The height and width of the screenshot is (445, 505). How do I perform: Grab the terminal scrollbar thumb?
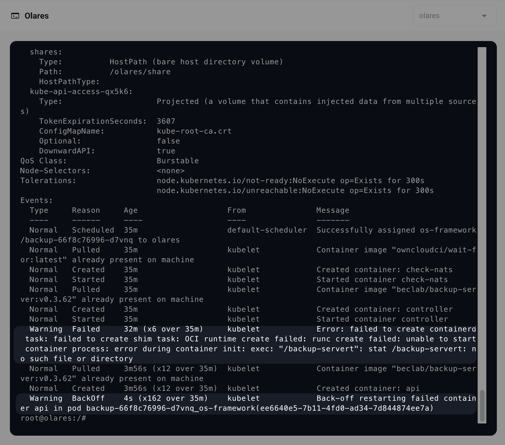click(x=482, y=406)
